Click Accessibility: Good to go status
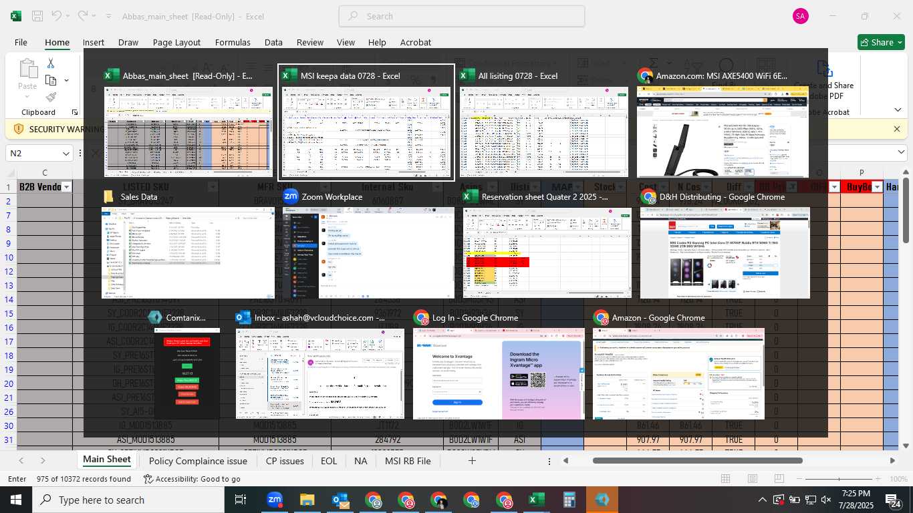913x513 pixels. [192, 479]
